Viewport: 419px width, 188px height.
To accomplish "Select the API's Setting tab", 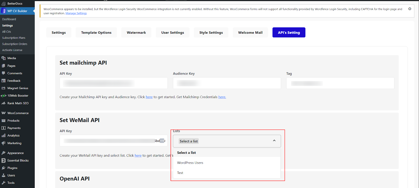I will (289, 32).
